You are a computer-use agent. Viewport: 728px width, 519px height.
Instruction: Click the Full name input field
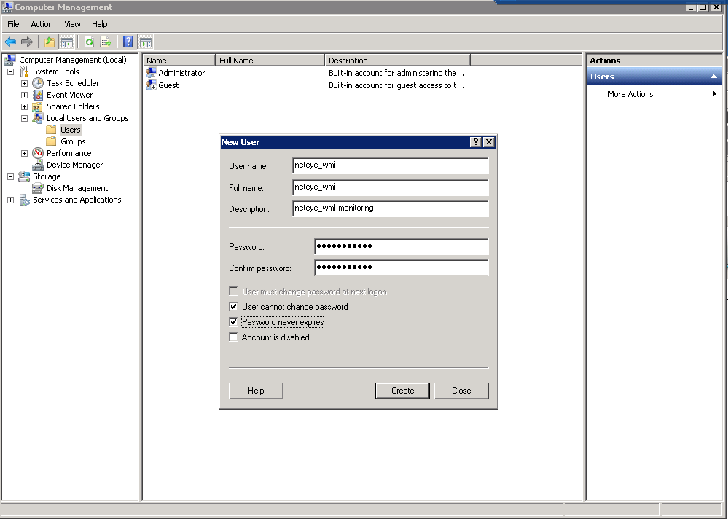coord(391,187)
